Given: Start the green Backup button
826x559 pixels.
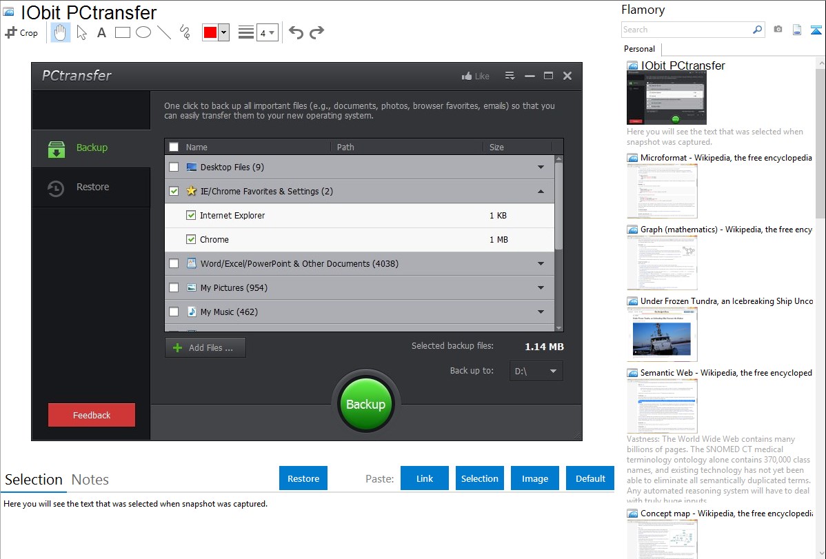Looking at the screenshot, I should coord(366,404).
